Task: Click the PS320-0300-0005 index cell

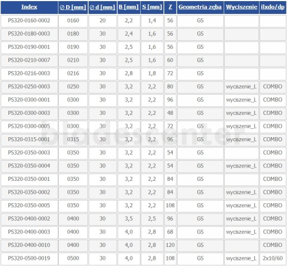Action: click(x=29, y=127)
